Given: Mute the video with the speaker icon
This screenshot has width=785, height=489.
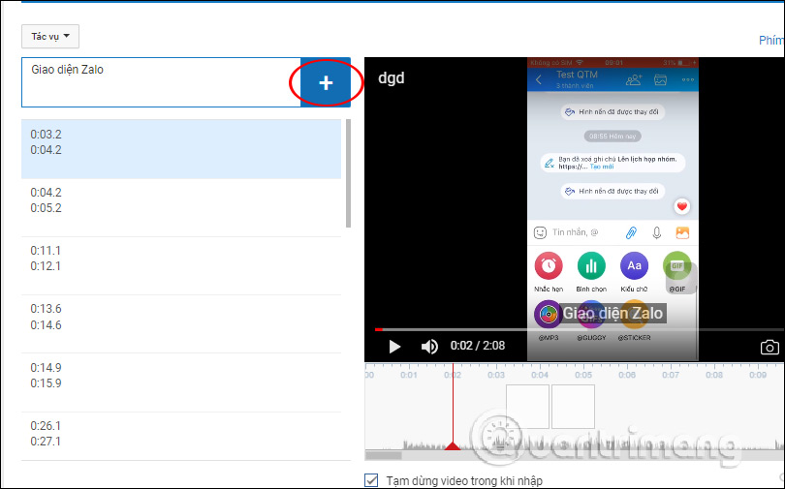Looking at the screenshot, I should pos(429,346).
